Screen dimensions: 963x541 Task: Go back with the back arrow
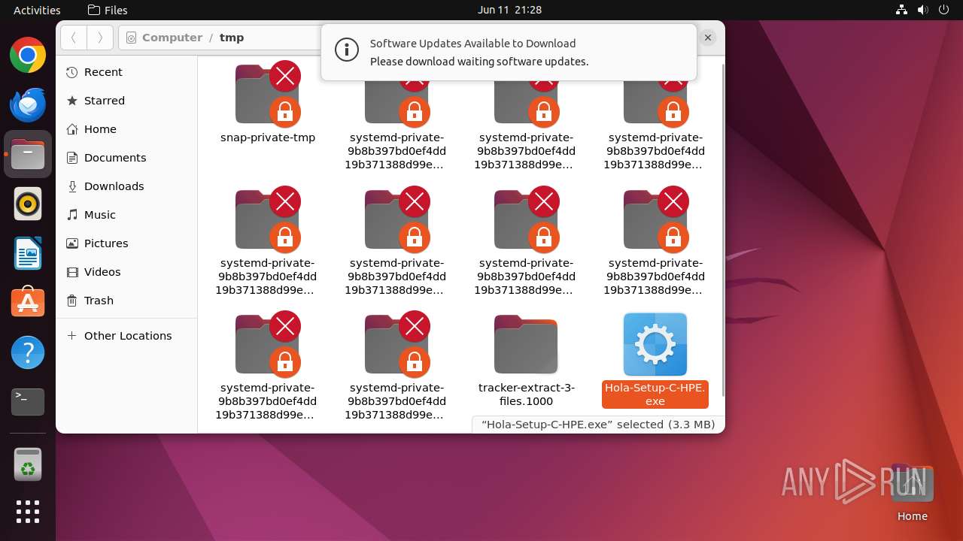coord(74,38)
